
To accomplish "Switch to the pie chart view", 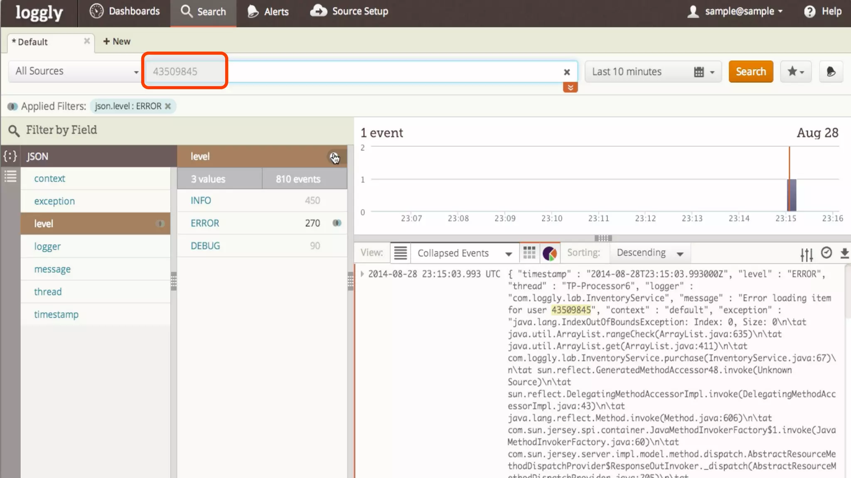I will [x=550, y=253].
